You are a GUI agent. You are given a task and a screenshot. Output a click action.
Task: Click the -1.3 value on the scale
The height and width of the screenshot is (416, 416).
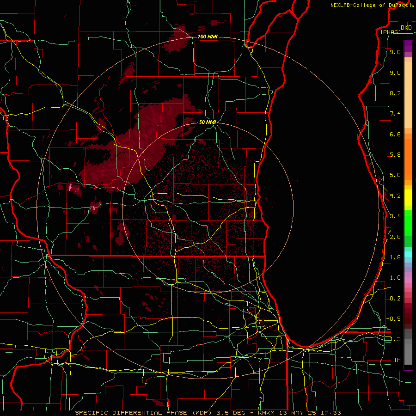coord(393,340)
